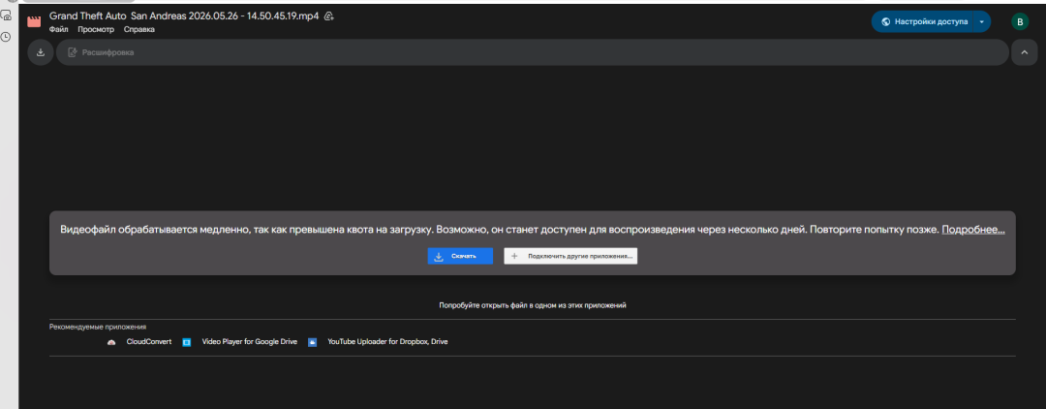The image size is (1046, 409).
Task: Open the Настройки доступа sharing settings
Action: [923, 21]
